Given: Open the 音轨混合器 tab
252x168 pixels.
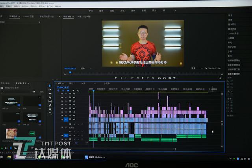Looking at the screenshot, I should pos(46,17).
